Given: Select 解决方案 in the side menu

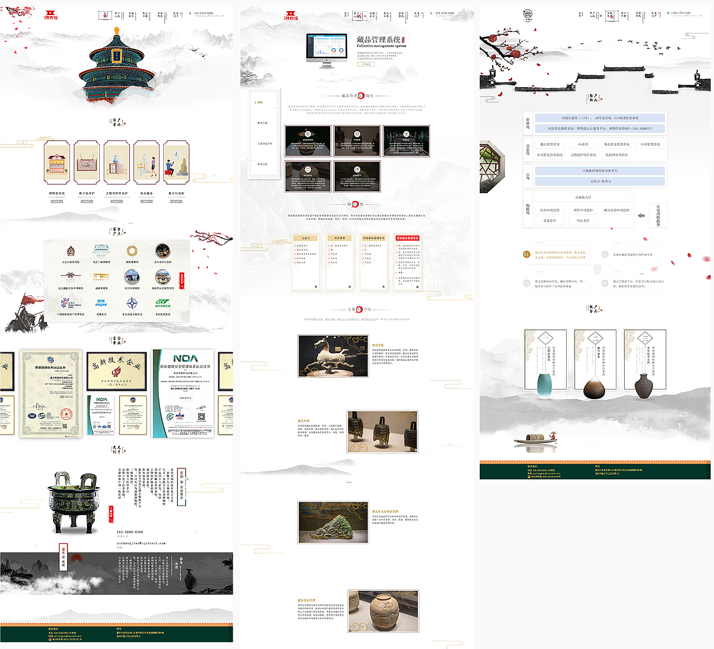Looking at the screenshot, I should [262, 123].
